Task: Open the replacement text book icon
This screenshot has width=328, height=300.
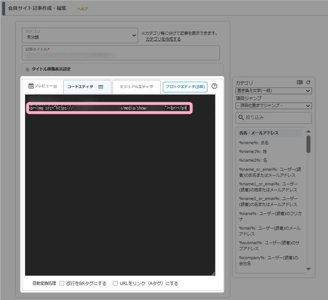Action: click(300, 82)
